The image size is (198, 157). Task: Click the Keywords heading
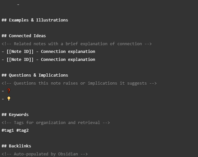15,115
